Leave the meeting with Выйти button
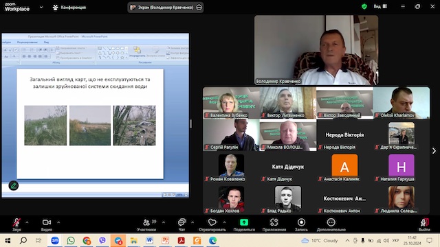This screenshot has width=440, height=247. pyautogui.click(x=424, y=224)
